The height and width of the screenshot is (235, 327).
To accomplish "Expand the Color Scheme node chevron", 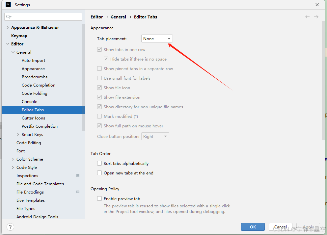I will pyautogui.click(x=13, y=159).
